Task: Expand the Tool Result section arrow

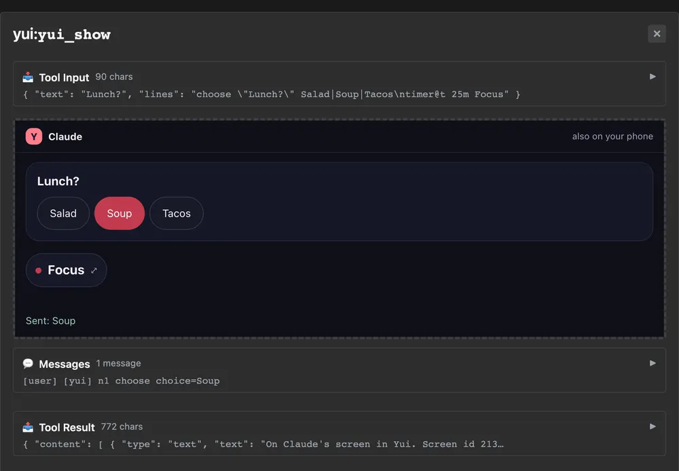Action: click(653, 426)
